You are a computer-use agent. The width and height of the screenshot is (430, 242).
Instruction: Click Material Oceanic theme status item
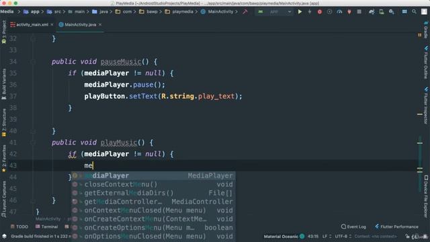(x=284, y=236)
